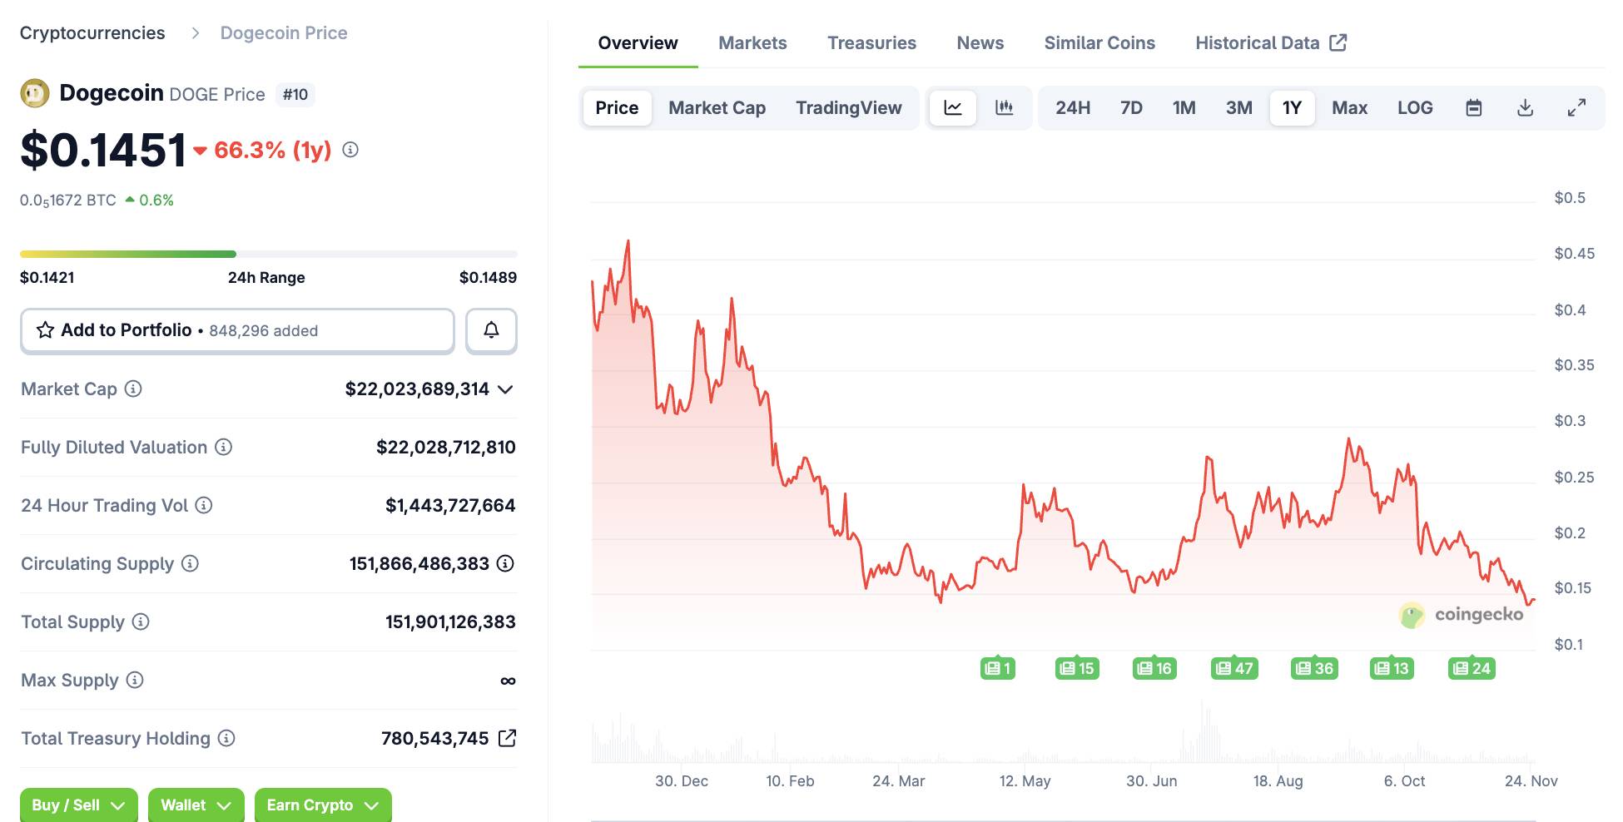Viewport: 1623px width, 822px height.
Task: Click the price alert bell icon
Action: (x=491, y=330)
